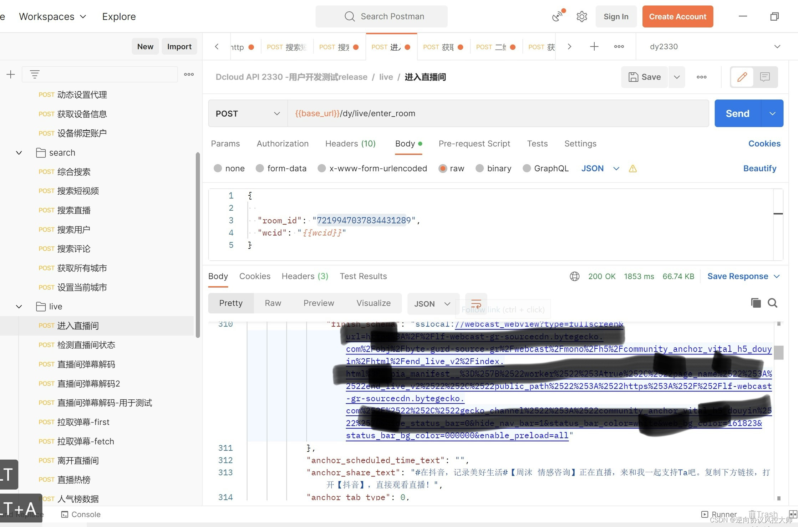Open the Trash
The image size is (798, 527).
point(763,515)
